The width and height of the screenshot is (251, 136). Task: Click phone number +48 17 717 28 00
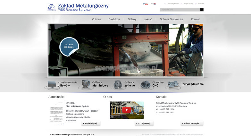pyautogui.click(x=167, y=109)
